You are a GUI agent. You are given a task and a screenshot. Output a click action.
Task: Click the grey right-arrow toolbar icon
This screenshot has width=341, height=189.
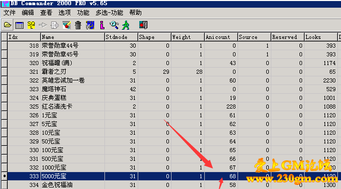43,25
